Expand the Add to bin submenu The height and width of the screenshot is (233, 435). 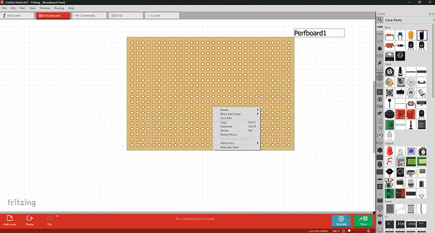pyautogui.click(x=236, y=143)
